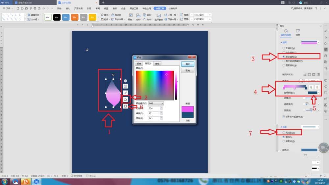This screenshot has height=185, width=329.
Task: Select the 无填充 no fill radio button
Action: tap(284, 48)
